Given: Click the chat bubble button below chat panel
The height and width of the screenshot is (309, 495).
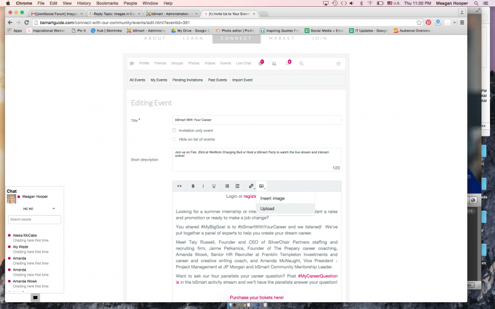Looking at the screenshot, I should click(35, 297).
